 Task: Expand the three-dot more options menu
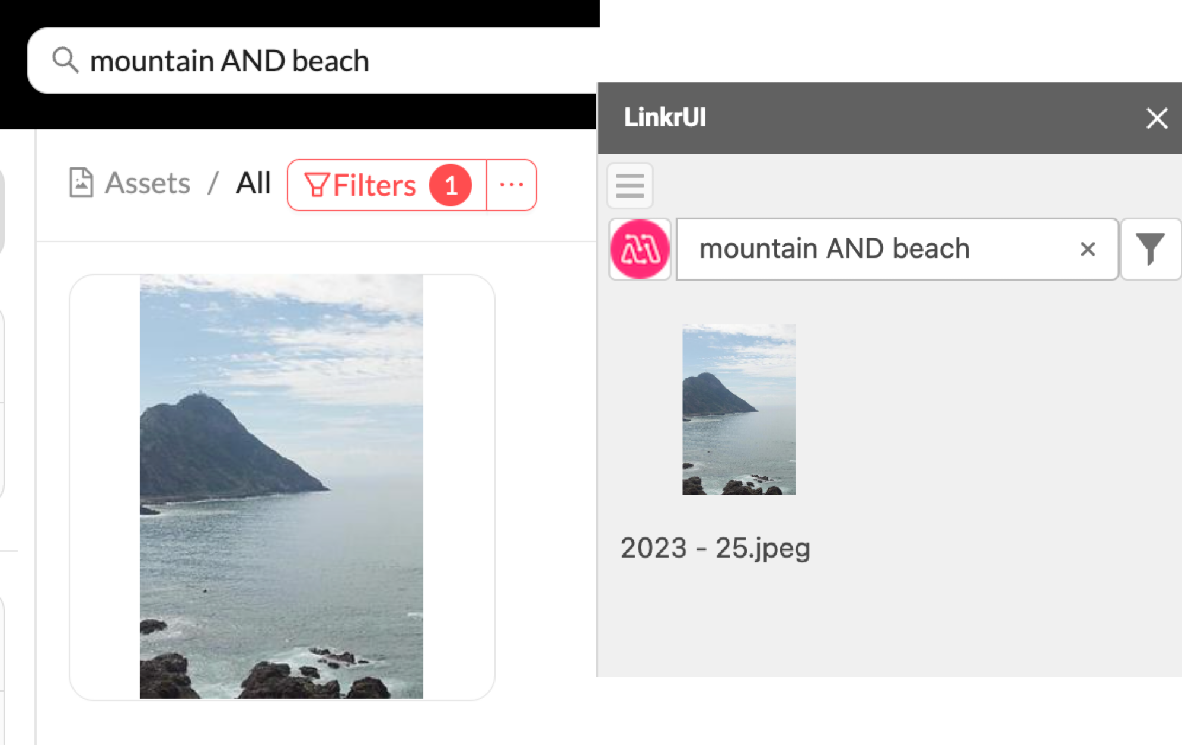(512, 185)
